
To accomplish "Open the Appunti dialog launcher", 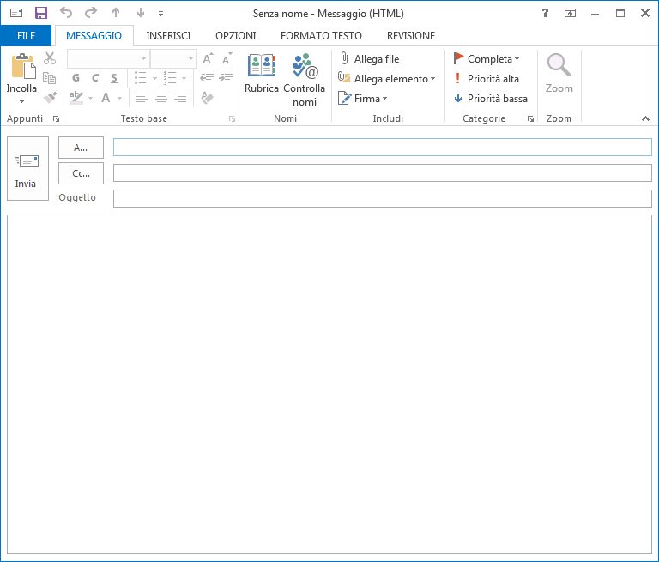I will click(57, 119).
